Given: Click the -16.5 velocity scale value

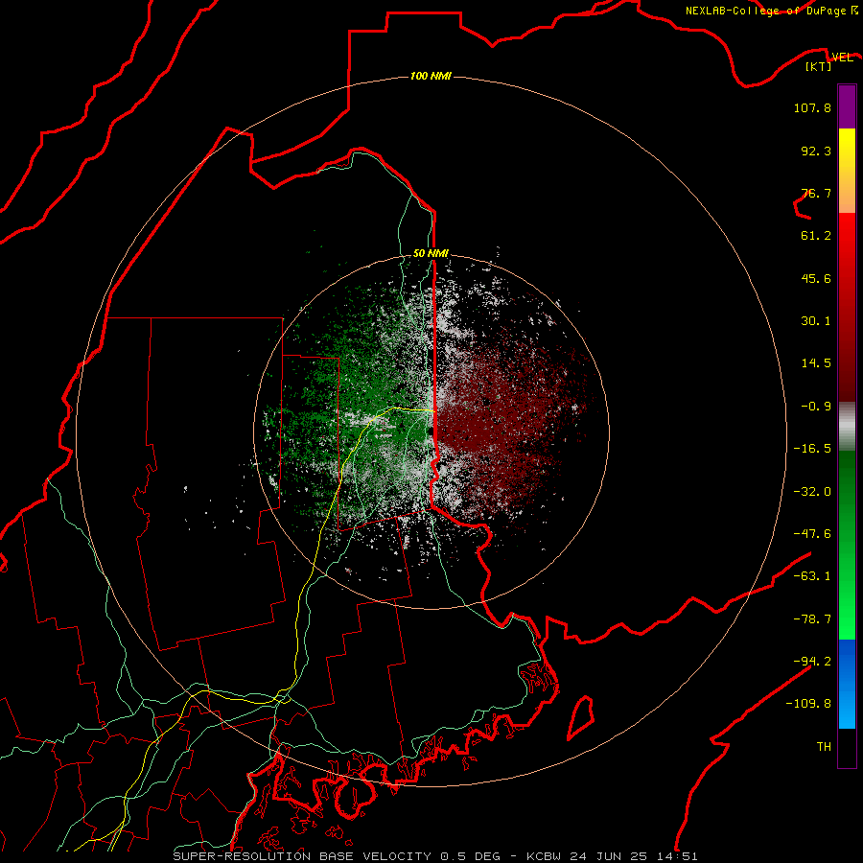Looking at the screenshot, I should [x=812, y=449].
